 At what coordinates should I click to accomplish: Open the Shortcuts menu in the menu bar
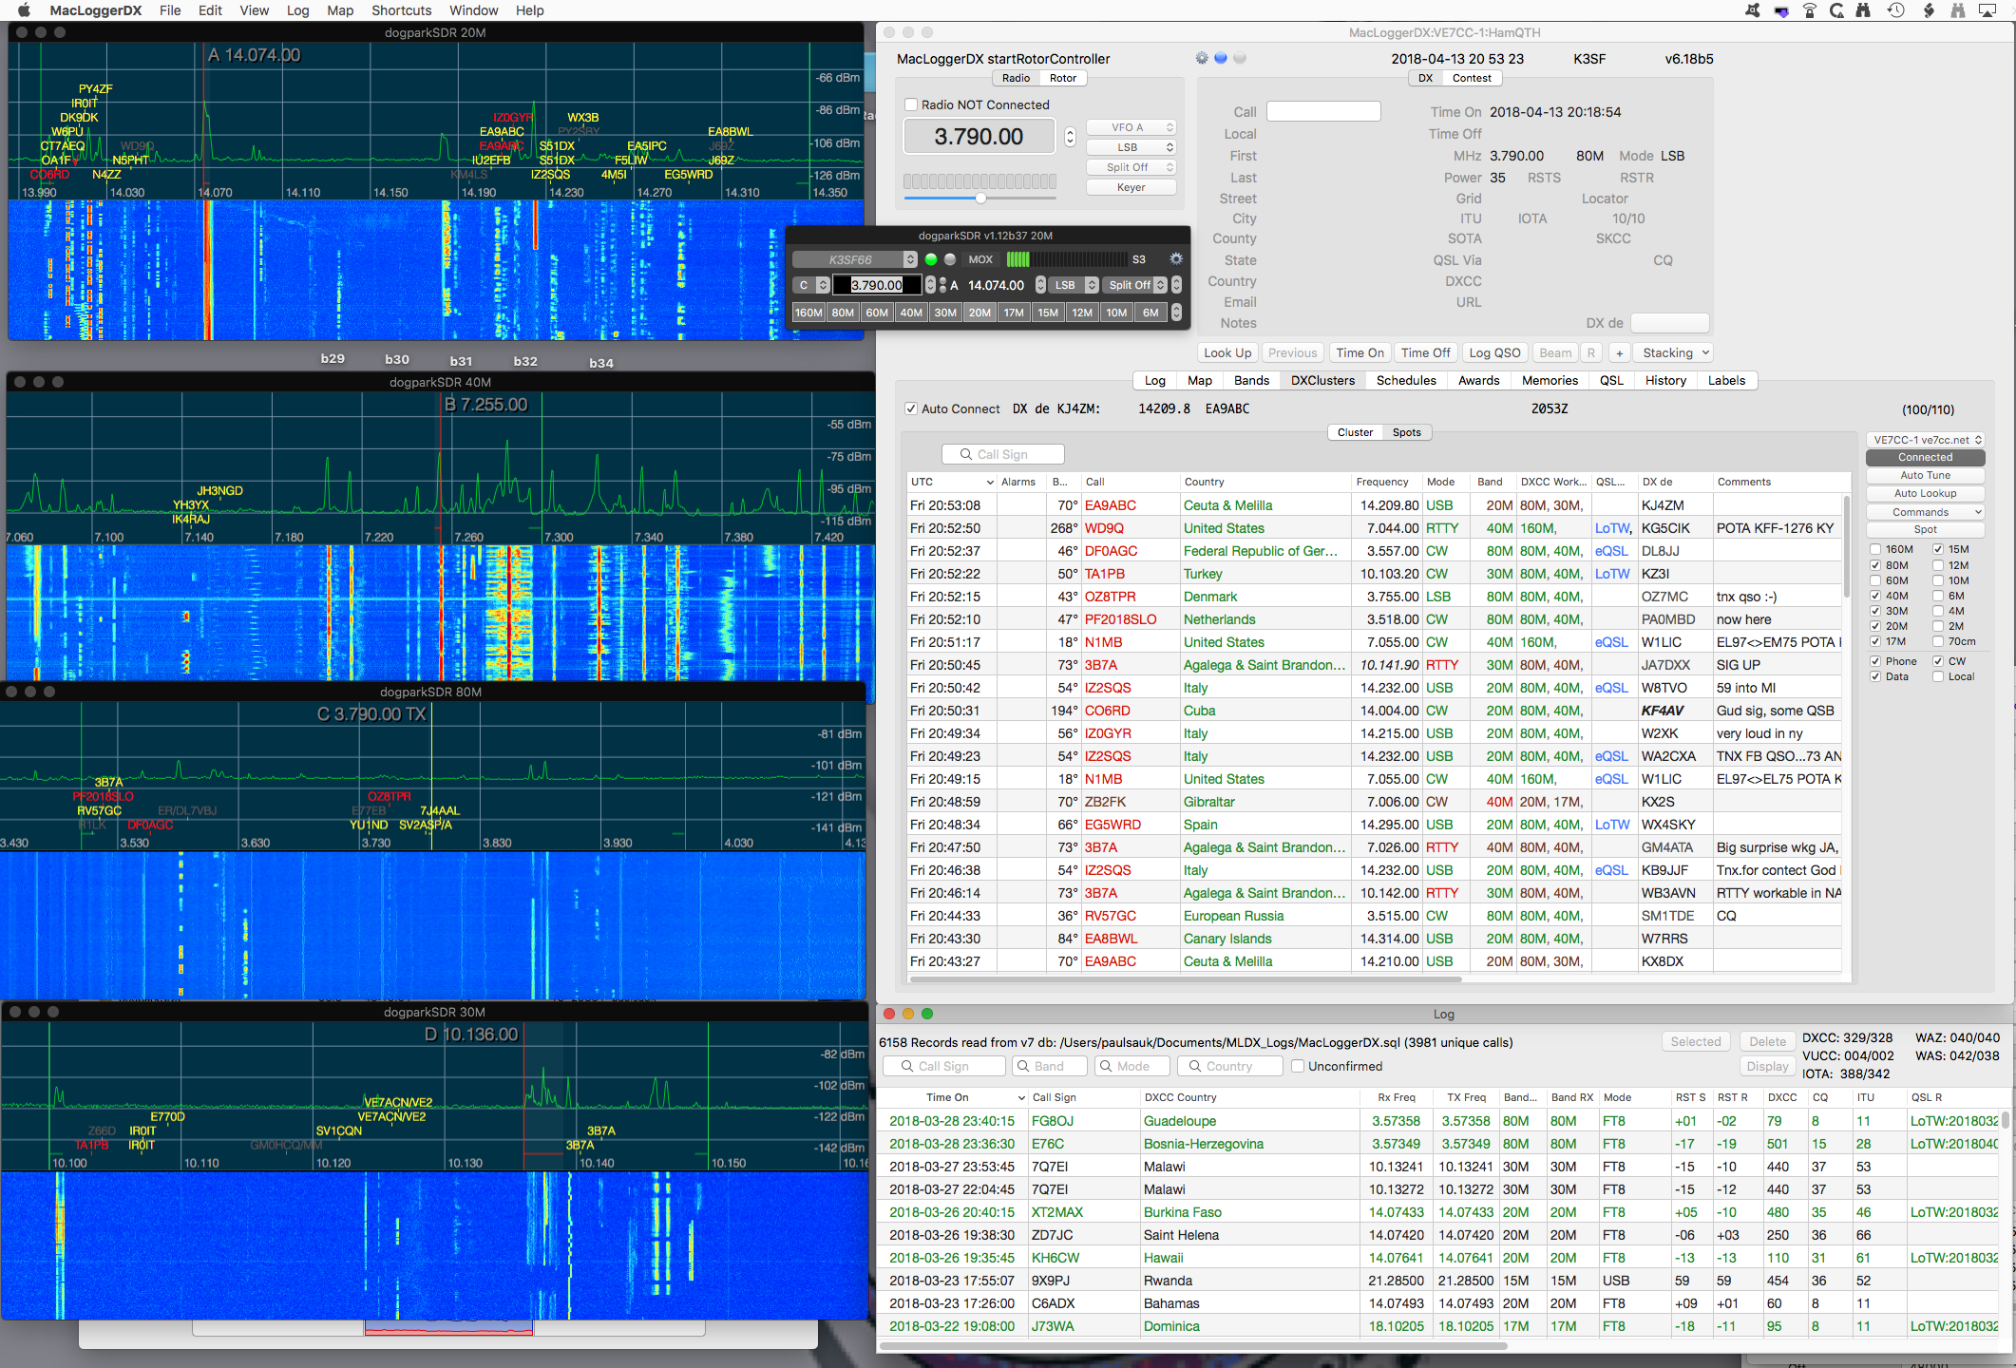pyautogui.click(x=401, y=10)
